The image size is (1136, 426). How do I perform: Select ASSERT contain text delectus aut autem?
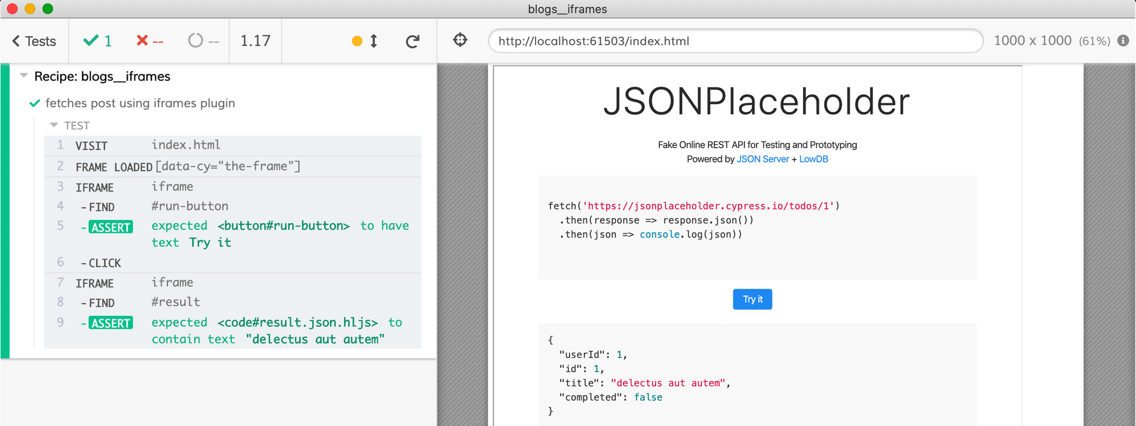coord(233,331)
